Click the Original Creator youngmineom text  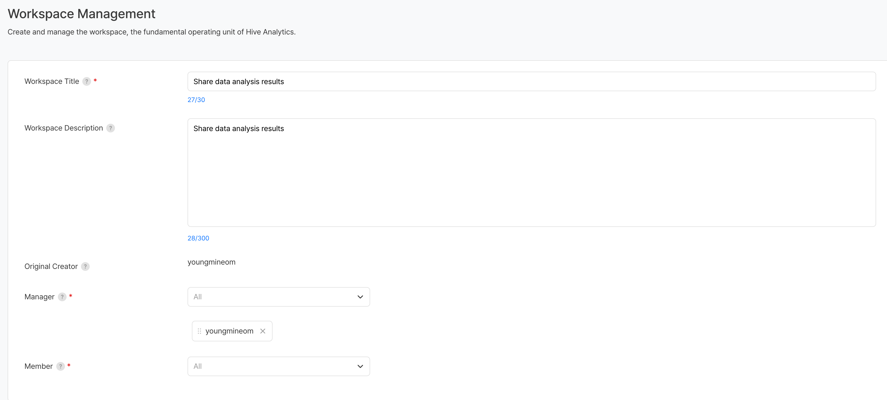tap(211, 262)
